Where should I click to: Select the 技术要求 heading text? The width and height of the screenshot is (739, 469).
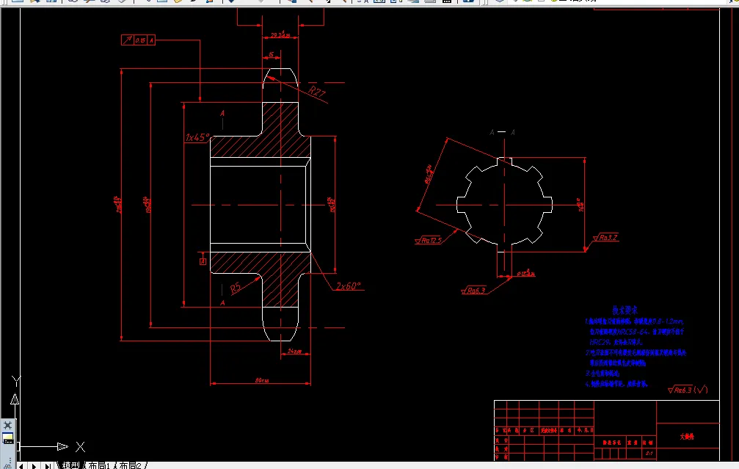click(625, 310)
